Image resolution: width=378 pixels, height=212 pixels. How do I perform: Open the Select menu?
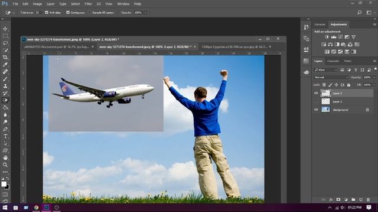[x=75, y=4]
